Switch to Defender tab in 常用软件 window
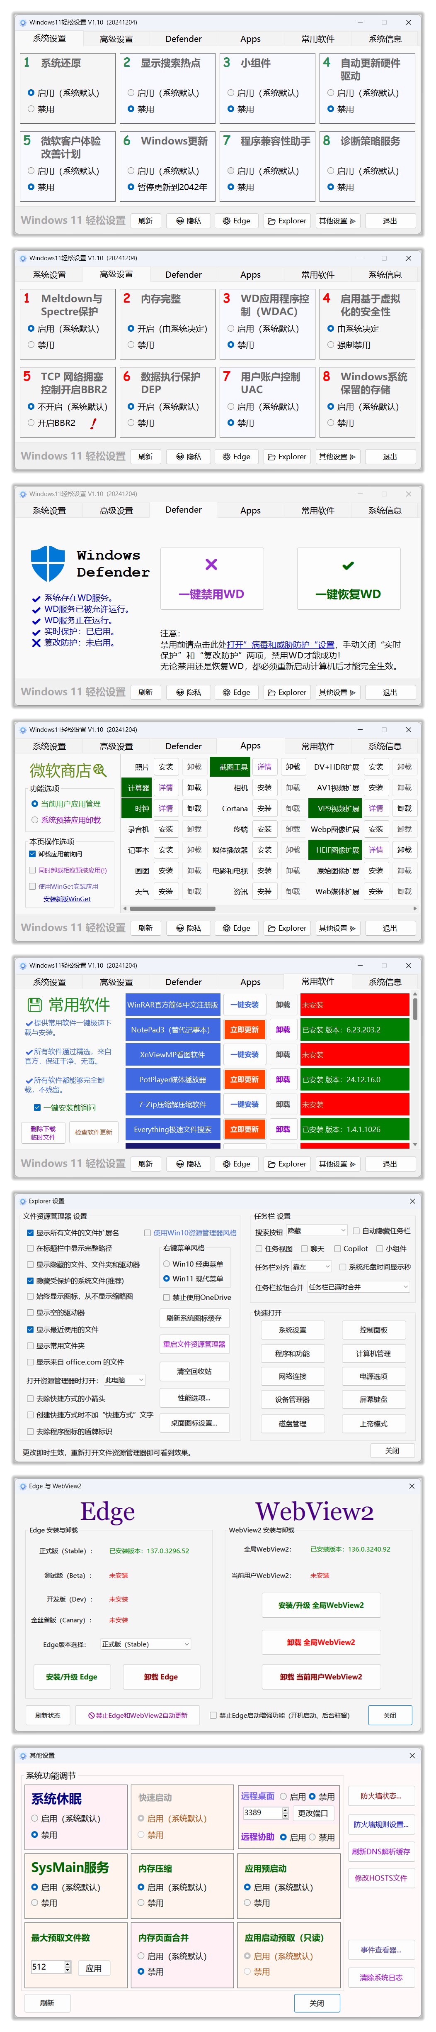 click(183, 982)
